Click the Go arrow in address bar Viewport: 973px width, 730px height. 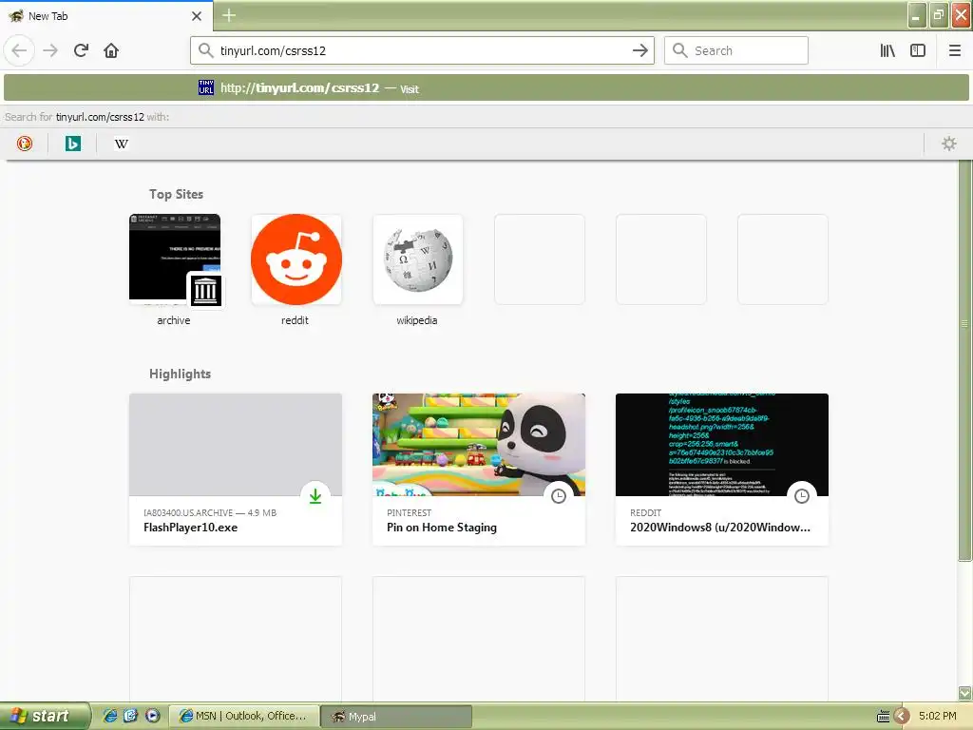(639, 50)
